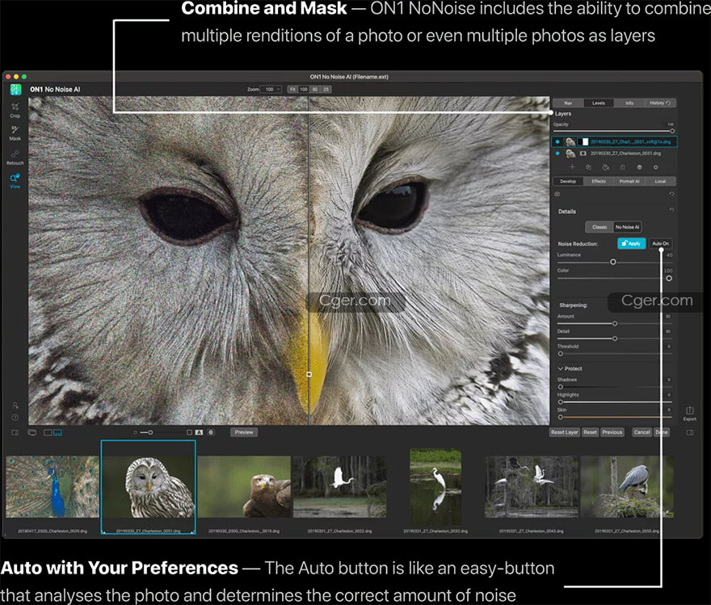Switch to the Local tab
Viewport: 711px width, 605px height.
660,181
